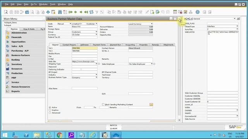Image resolution: width=248 pixels, height=139 pixels.
Task: Click the checklist with green check icon
Action: point(158,12)
